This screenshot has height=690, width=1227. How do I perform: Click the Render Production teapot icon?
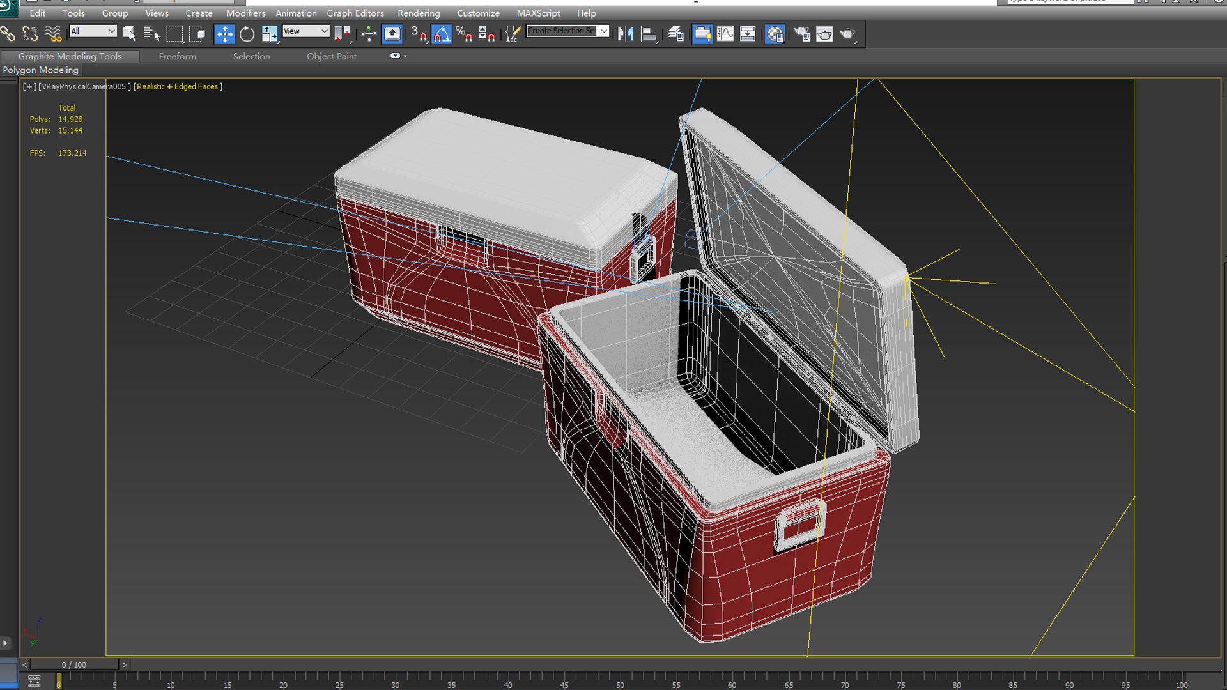pyautogui.click(x=847, y=34)
